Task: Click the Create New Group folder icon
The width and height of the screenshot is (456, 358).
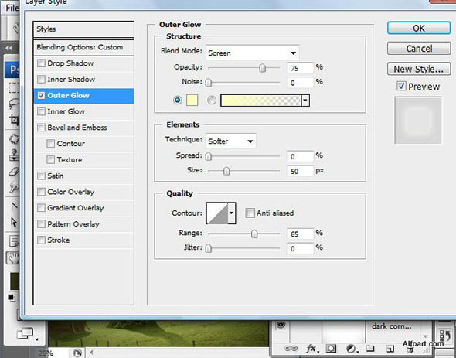Action: 370,348
